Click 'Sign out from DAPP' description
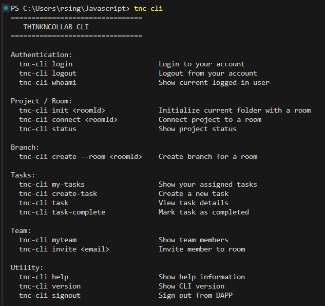The height and width of the screenshot is (306, 325). click(x=196, y=296)
